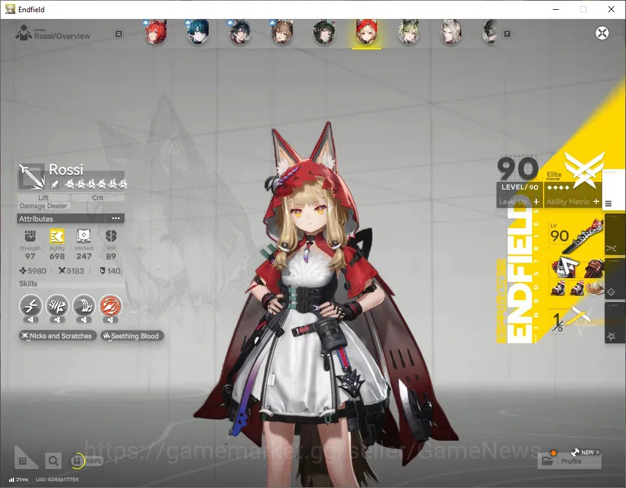
Task: Open Ability Matrix plus button
Action: (596, 201)
